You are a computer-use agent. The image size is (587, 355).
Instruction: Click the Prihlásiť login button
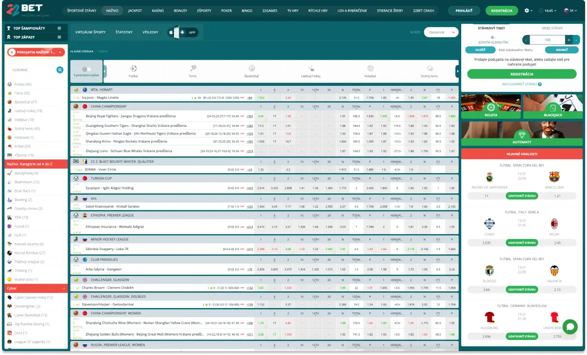tap(464, 10)
